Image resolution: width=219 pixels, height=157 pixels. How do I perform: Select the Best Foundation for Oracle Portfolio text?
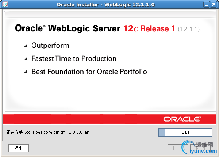tap(89, 72)
